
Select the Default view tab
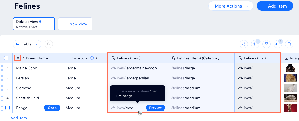pyautogui.click(x=34, y=24)
